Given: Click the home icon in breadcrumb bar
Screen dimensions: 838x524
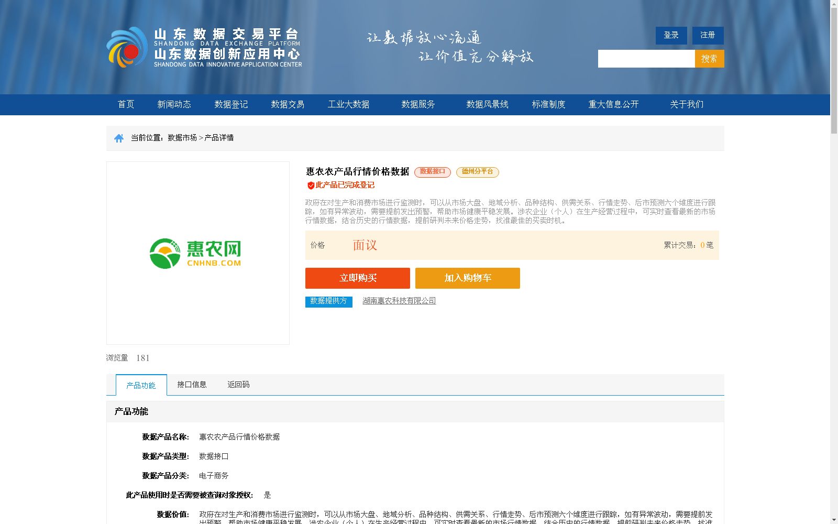Looking at the screenshot, I should [x=119, y=138].
